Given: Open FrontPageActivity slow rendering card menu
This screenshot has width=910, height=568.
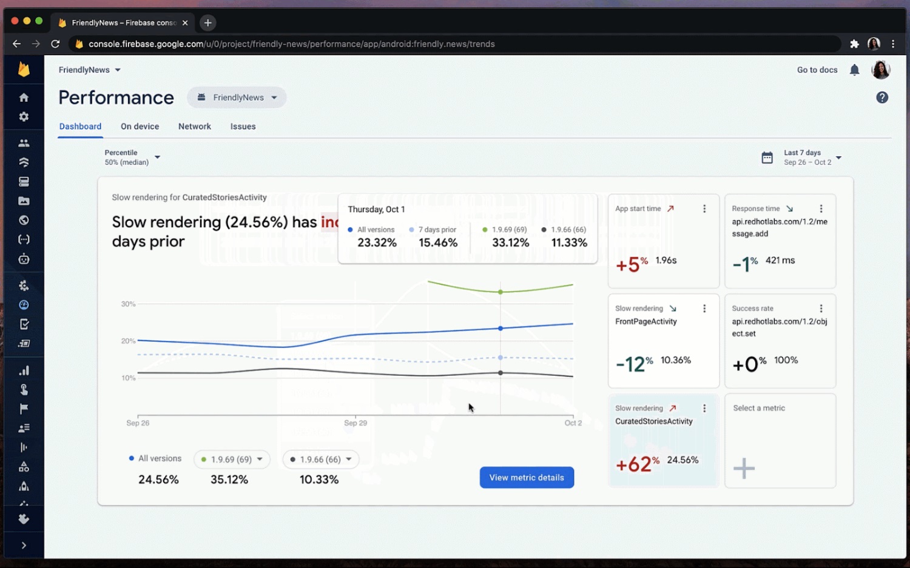Looking at the screenshot, I should point(704,309).
